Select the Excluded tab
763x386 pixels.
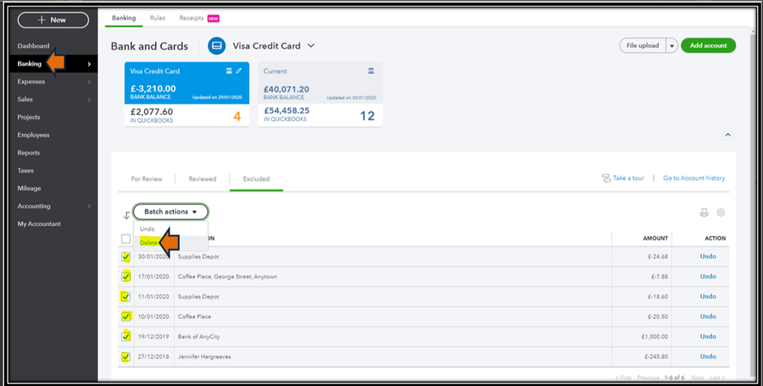(257, 179)
